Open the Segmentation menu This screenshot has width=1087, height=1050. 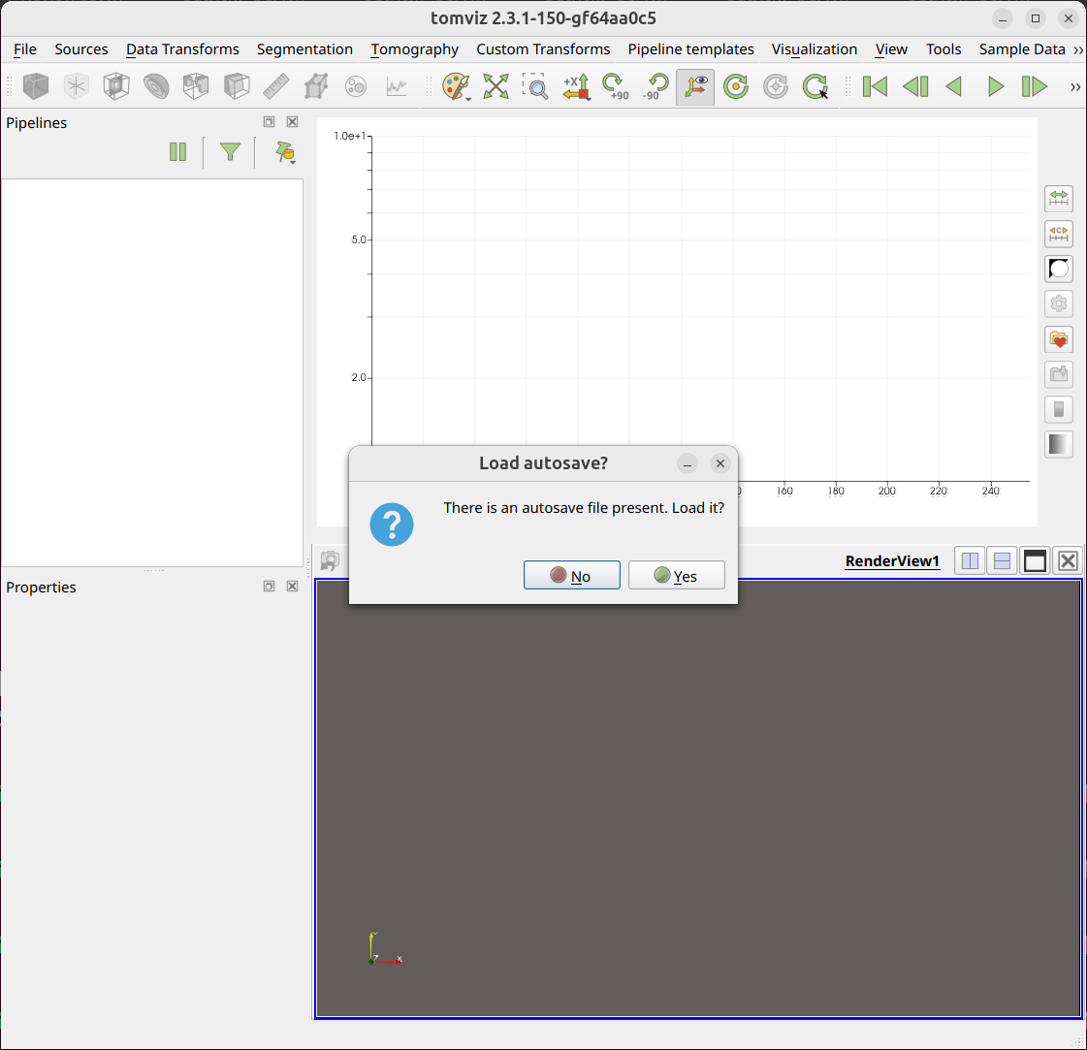[304, 49]
